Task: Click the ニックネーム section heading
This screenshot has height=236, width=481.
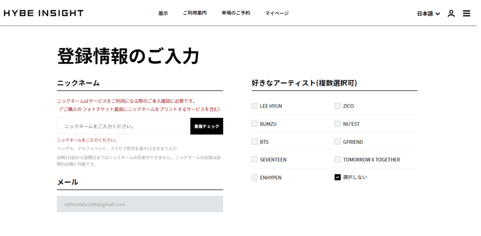Action: coord(78,83)
